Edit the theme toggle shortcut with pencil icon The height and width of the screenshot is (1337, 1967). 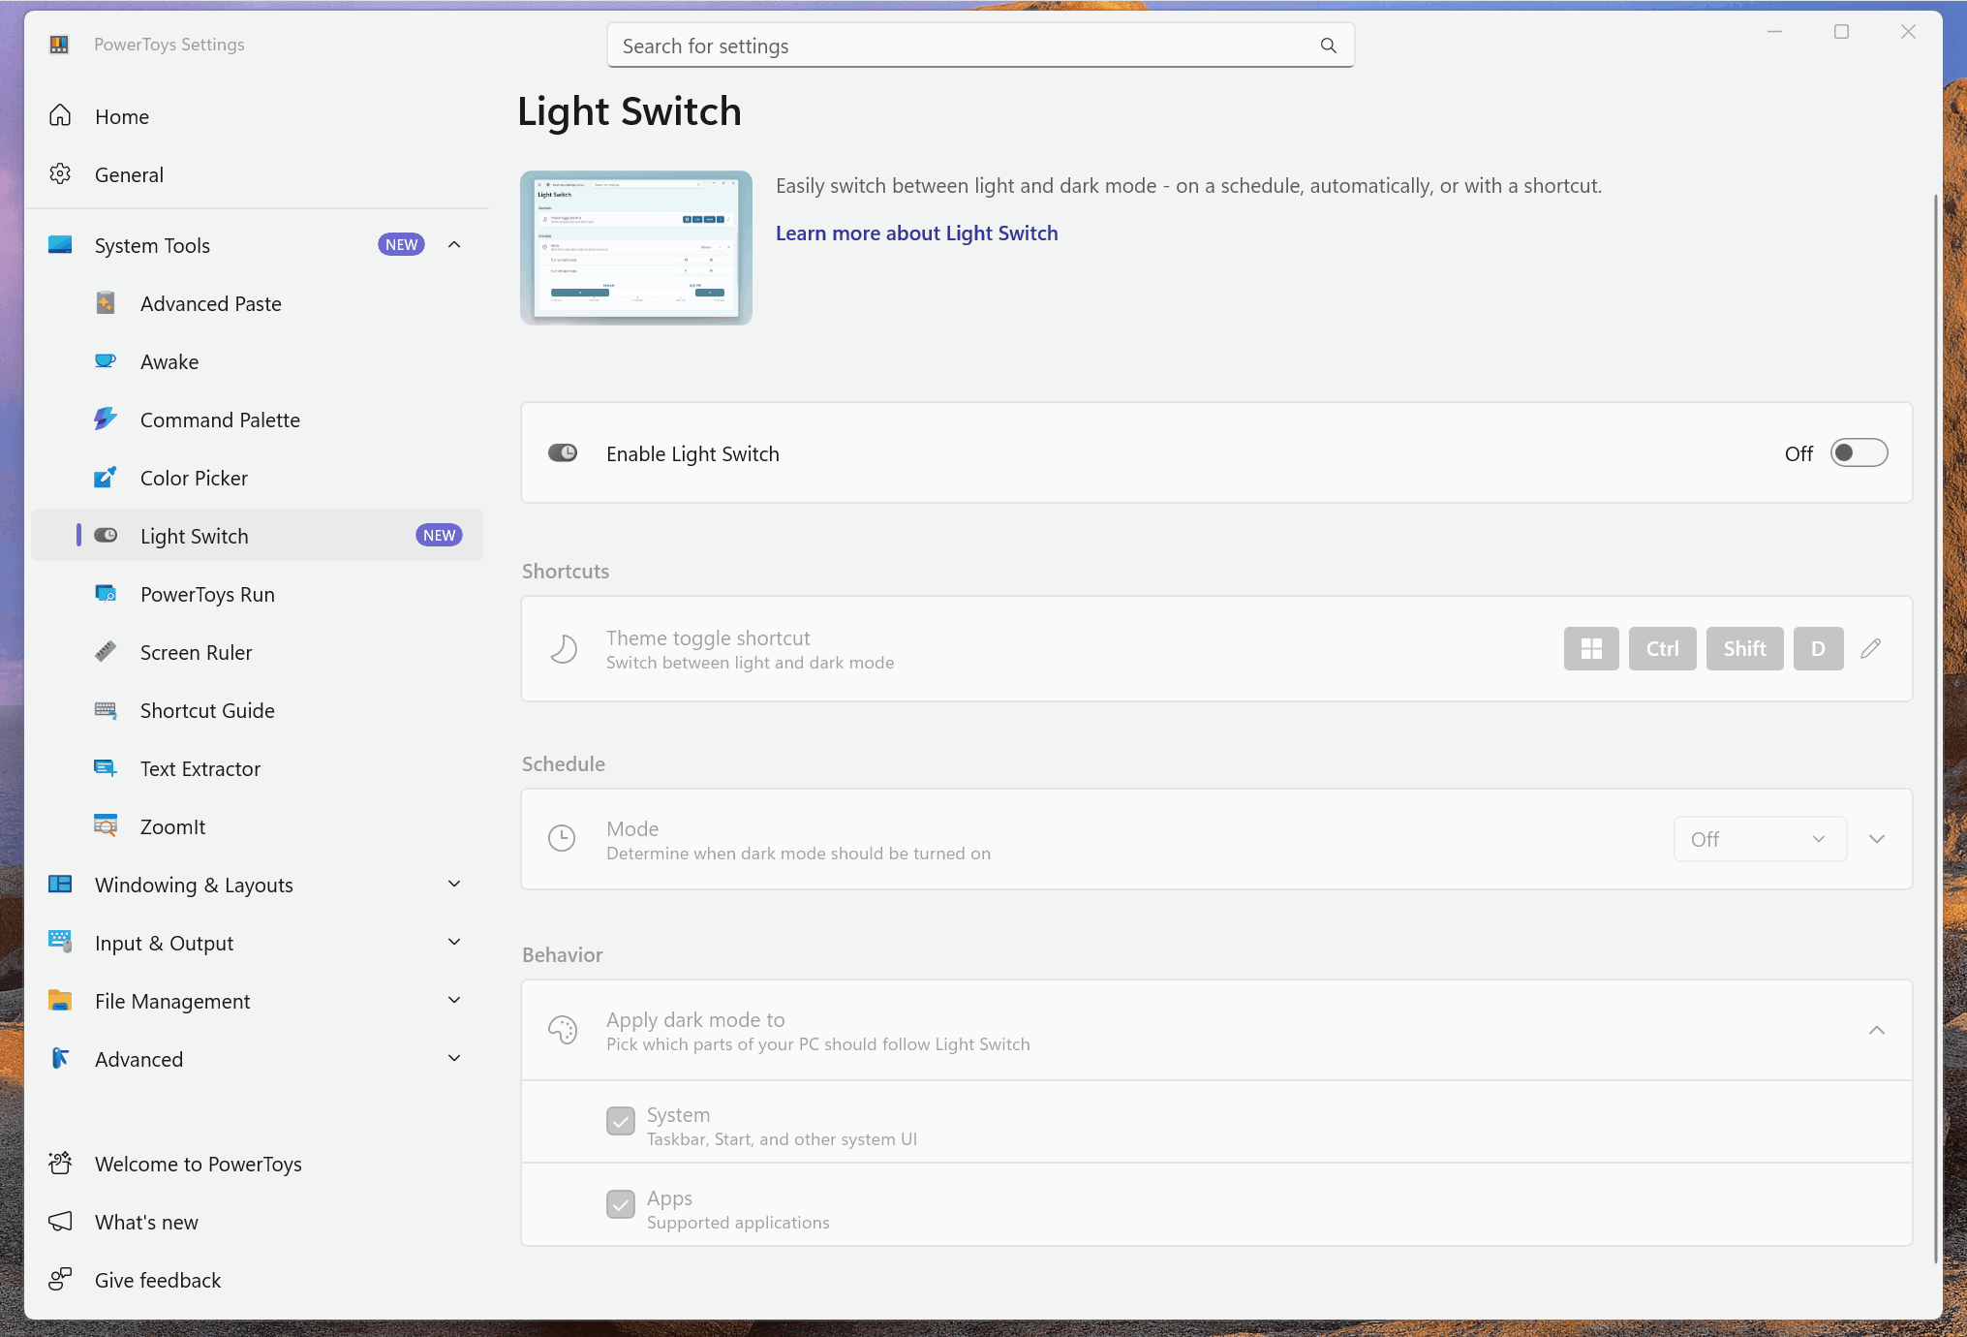[x=1871, y=648]
